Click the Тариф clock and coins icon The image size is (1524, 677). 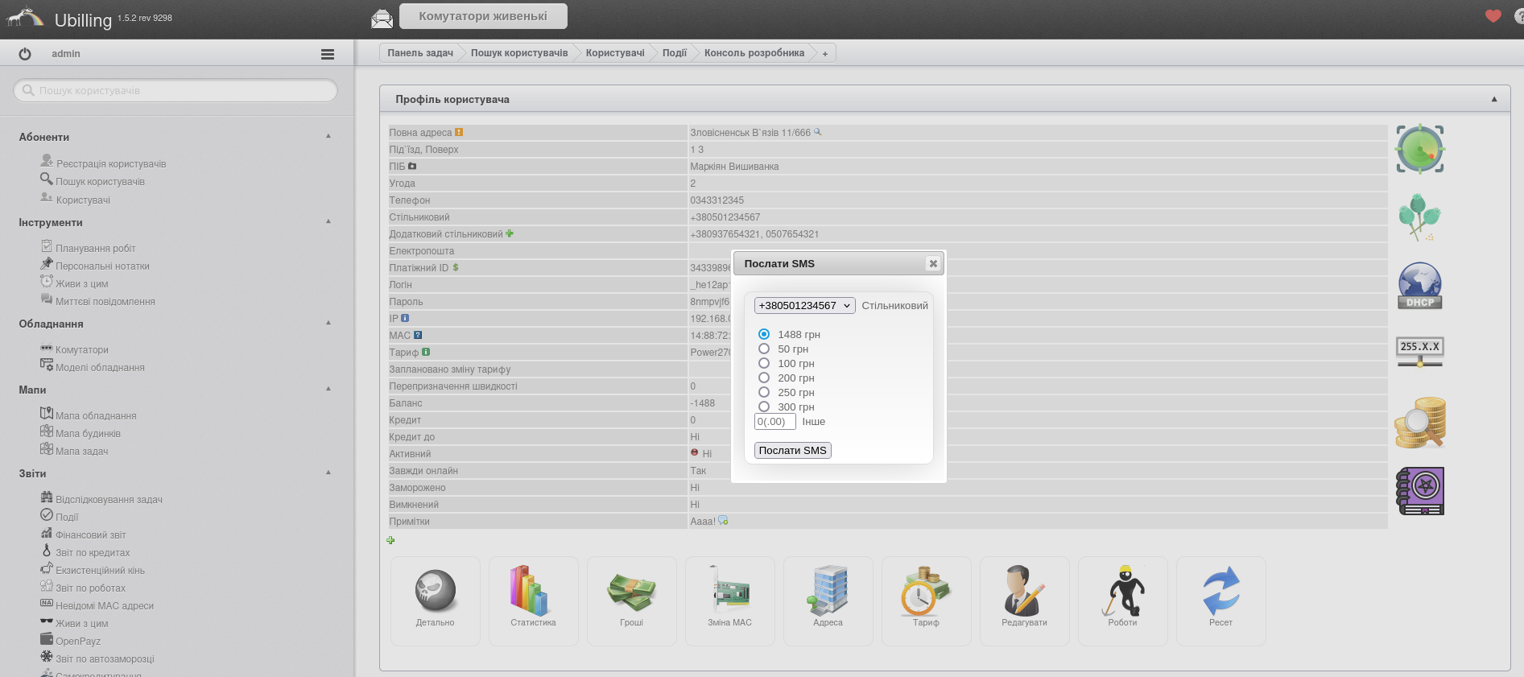(926, 592)
